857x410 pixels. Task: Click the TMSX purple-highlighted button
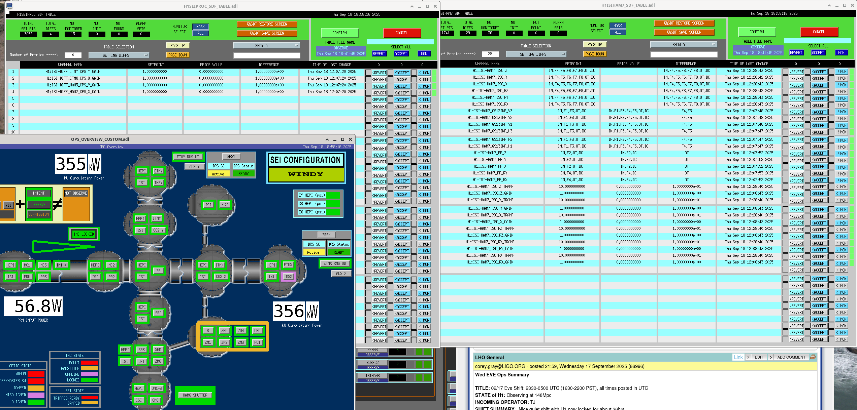(288, 277)
